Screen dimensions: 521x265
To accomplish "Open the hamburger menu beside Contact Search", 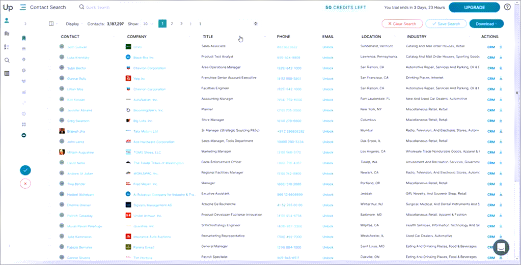I will coord(22,8).
